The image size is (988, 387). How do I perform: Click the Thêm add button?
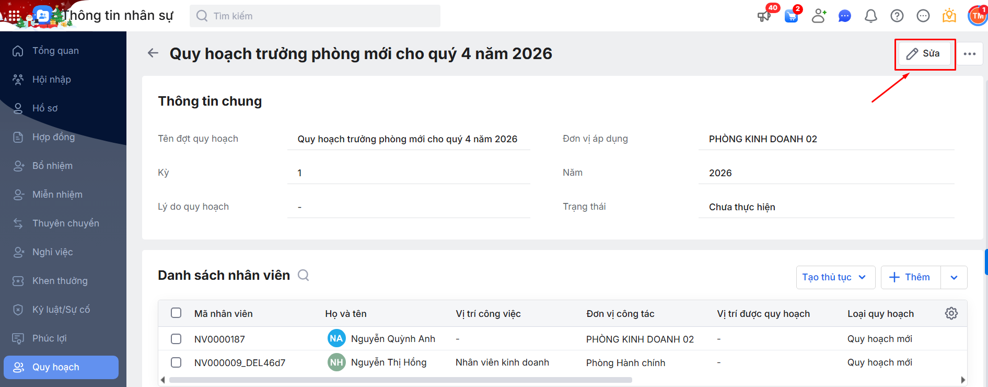click(910, 277)
